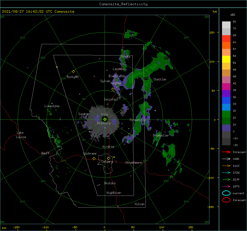Click the orange 111V arrow in legend
Viewport: 247px width, 231px height.
pos(226,166)
